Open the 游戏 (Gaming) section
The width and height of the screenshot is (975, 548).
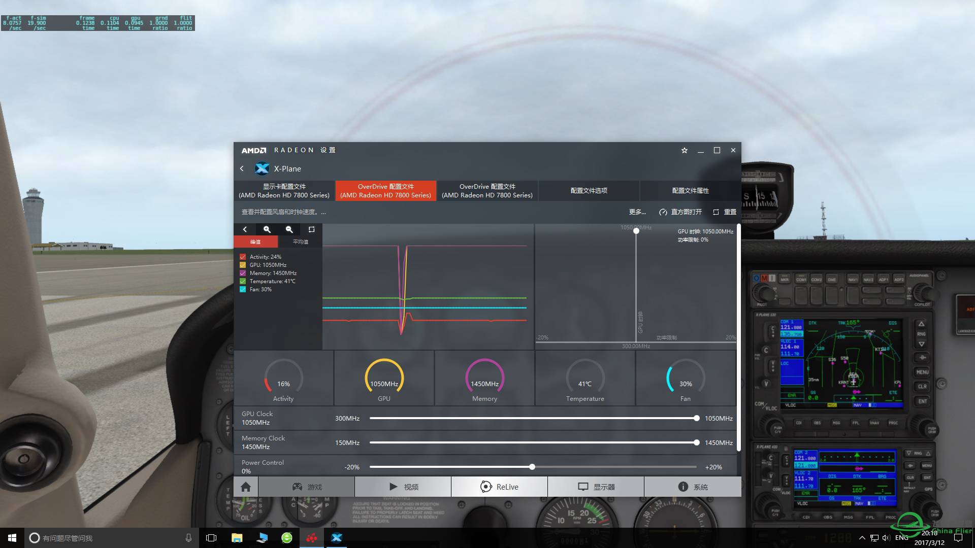tap(307, 487)
